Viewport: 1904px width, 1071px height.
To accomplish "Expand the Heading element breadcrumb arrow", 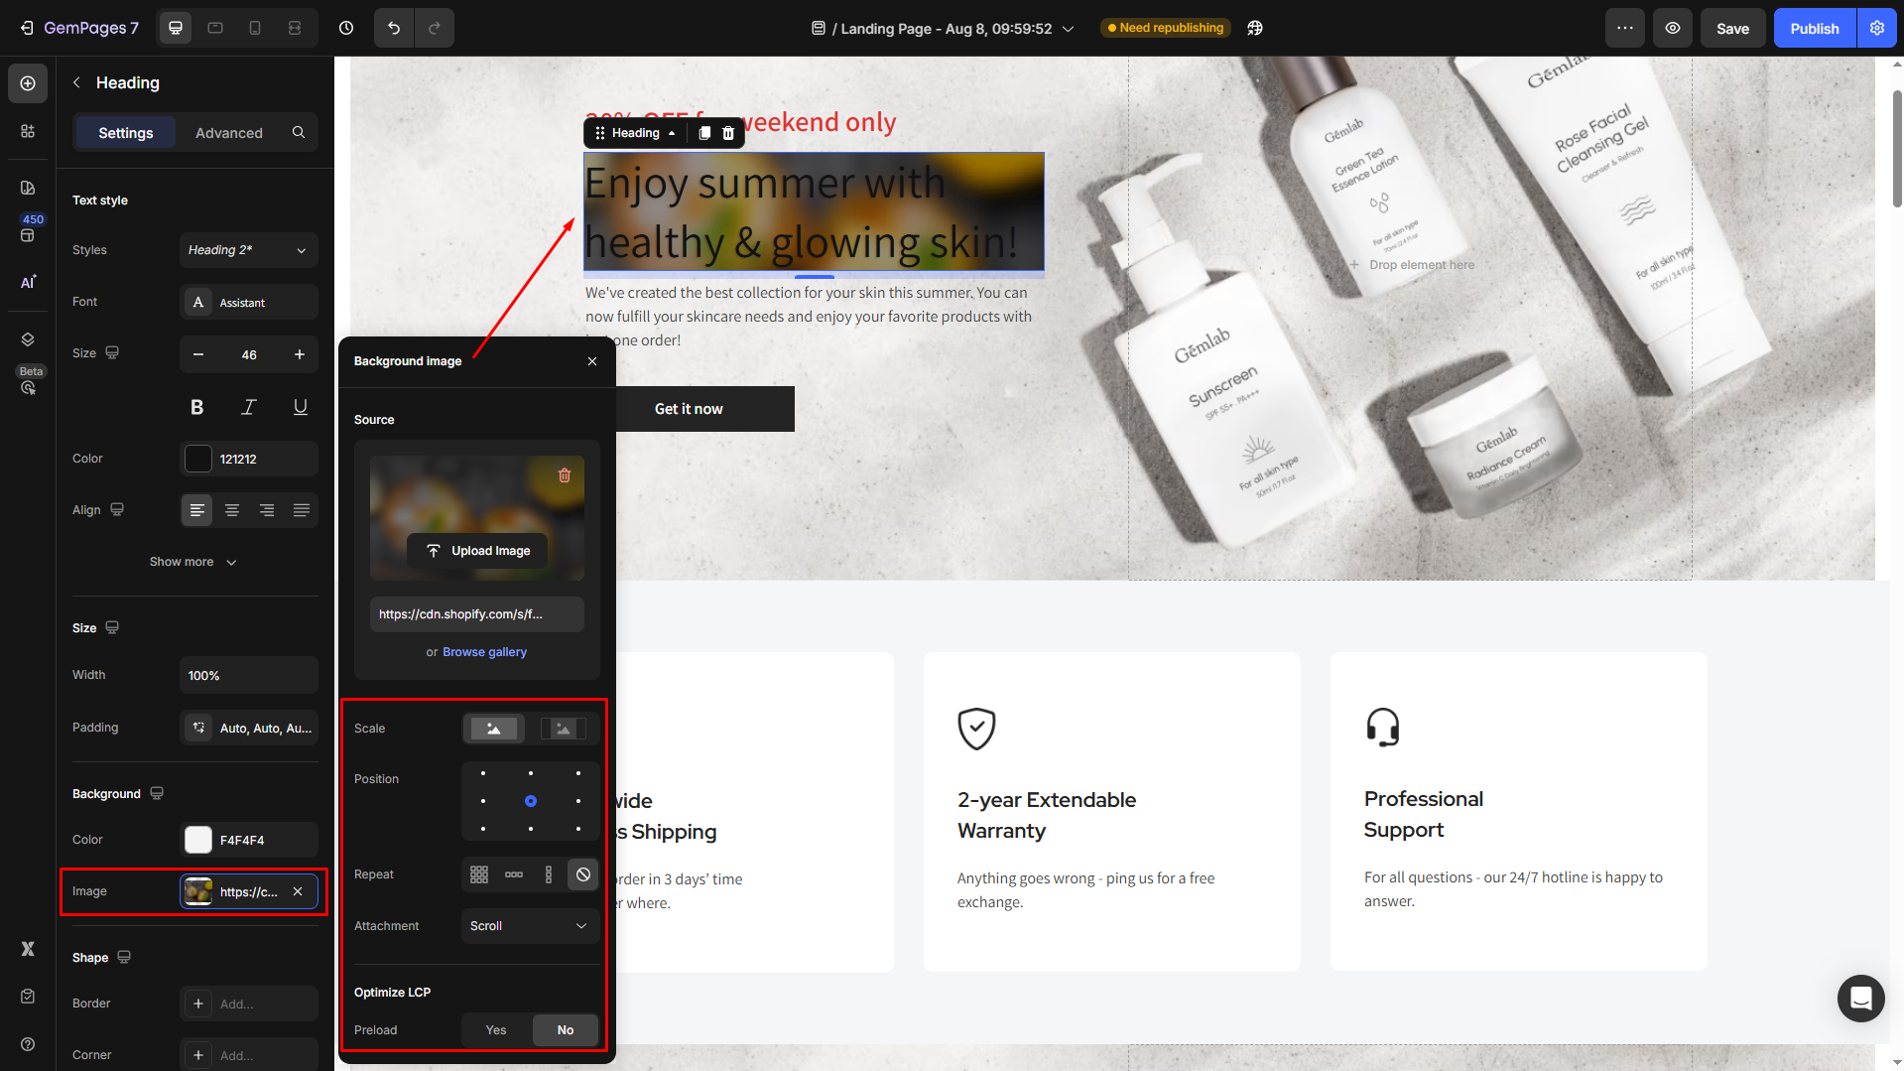I will [672, 133].
